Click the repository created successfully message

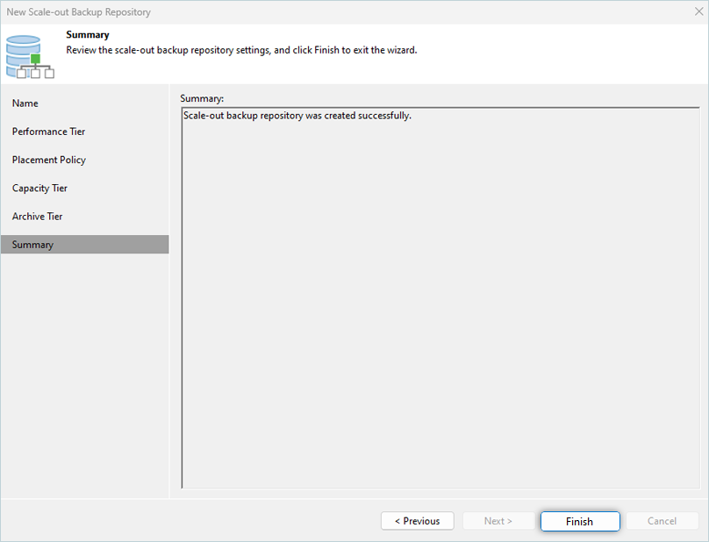click(297, 116)
